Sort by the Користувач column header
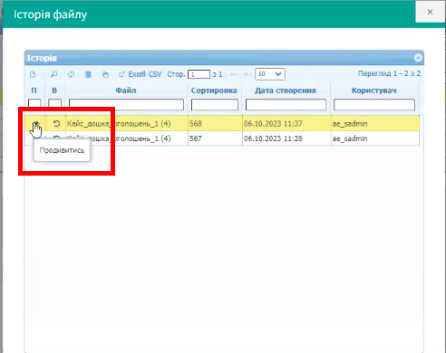 [x=374, y=91]
